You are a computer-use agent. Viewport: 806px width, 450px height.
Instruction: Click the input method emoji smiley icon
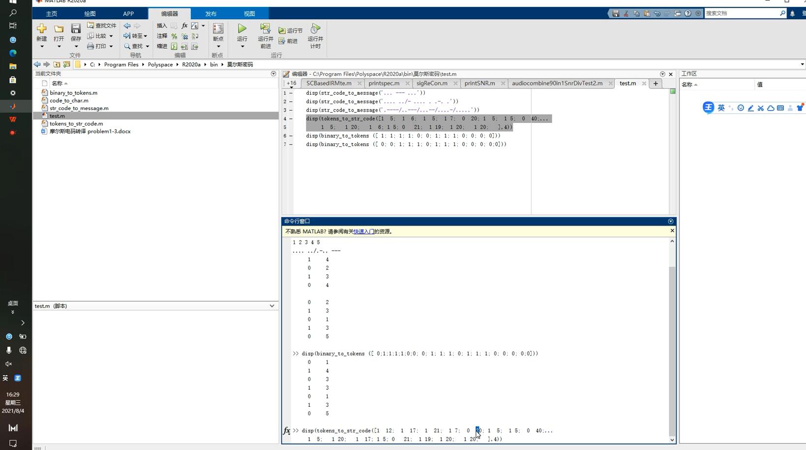point(741,108)
